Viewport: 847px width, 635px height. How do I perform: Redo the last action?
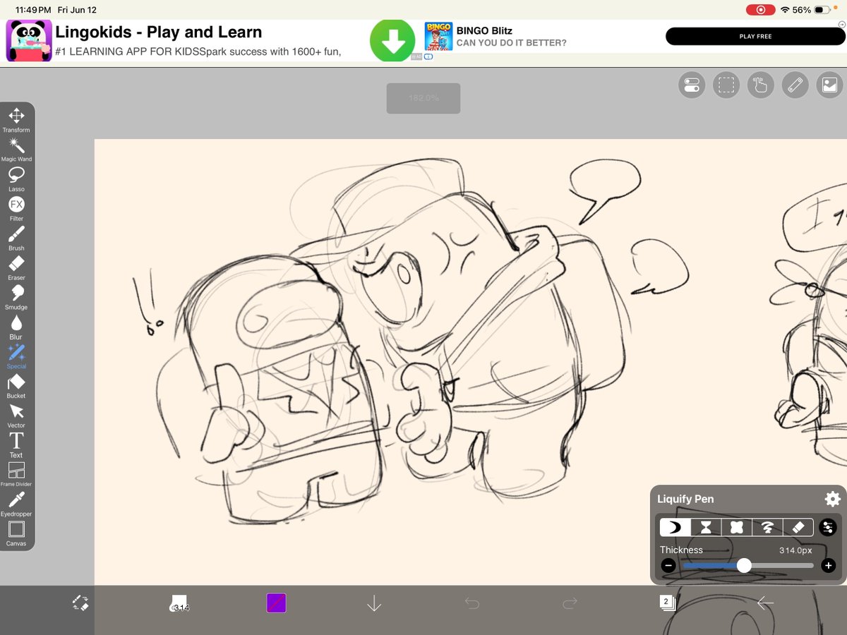570,603
